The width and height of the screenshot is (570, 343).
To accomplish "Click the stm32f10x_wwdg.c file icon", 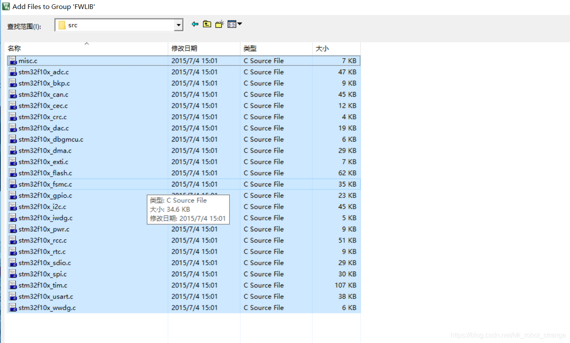I will (x=13, y=308).
